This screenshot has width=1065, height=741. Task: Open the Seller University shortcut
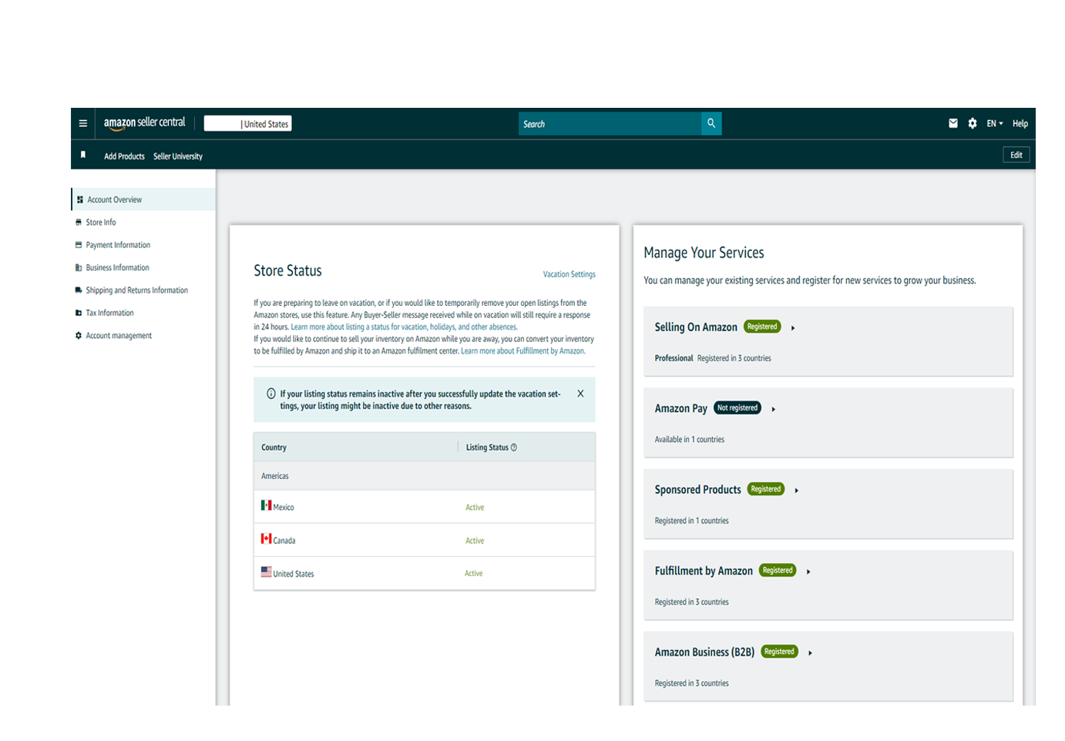point(178,156)
